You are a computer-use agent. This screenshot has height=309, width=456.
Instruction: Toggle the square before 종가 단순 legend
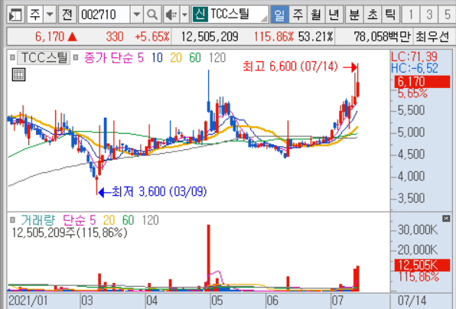coord(76,57)
